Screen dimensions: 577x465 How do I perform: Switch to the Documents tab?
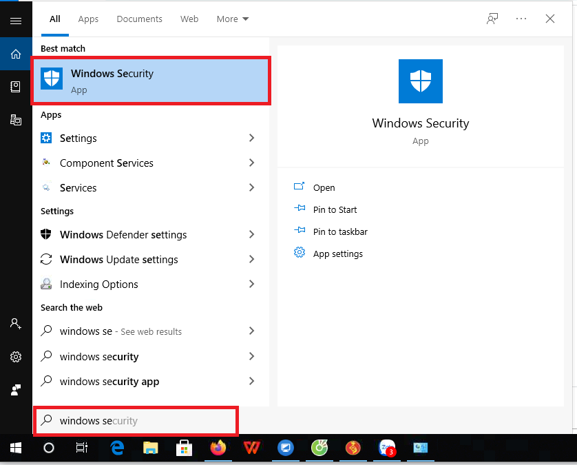pos(140,19)
